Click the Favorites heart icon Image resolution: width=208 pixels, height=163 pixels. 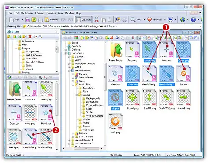tap(149, 19)
